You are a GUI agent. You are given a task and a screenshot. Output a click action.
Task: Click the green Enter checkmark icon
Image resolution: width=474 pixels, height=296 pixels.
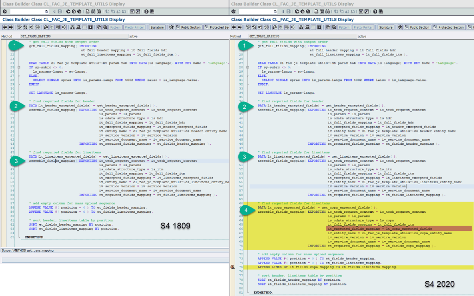[4, 12]
